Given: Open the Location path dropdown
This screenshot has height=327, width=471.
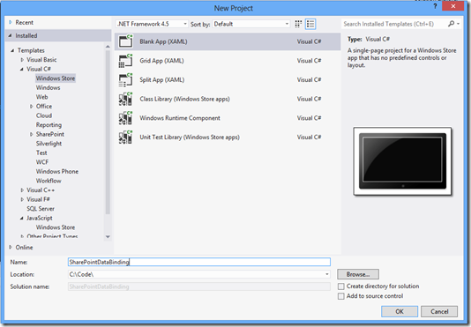Looking at the screenshot, I should (x=327, y=274).
